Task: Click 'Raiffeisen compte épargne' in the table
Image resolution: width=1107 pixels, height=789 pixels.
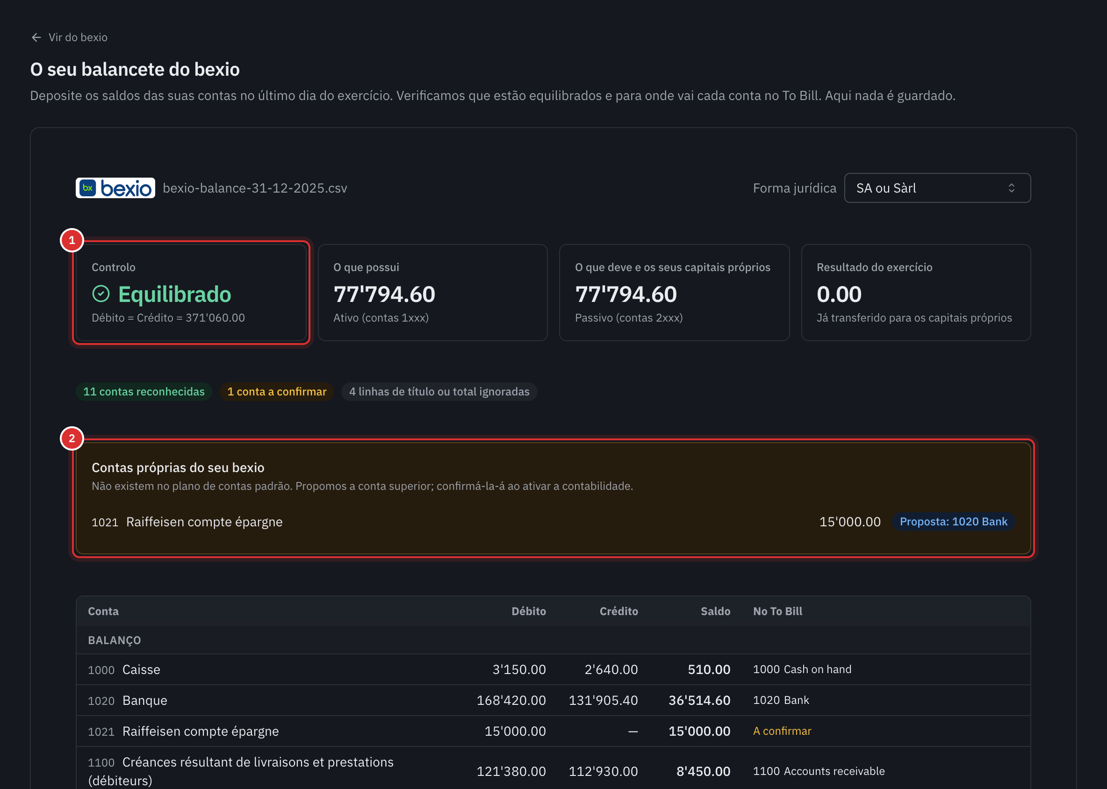Action: (x=200, y=731)
